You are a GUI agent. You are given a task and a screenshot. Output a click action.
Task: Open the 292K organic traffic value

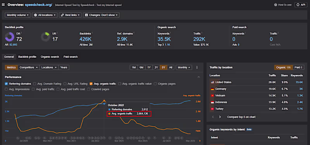(199, 39)
